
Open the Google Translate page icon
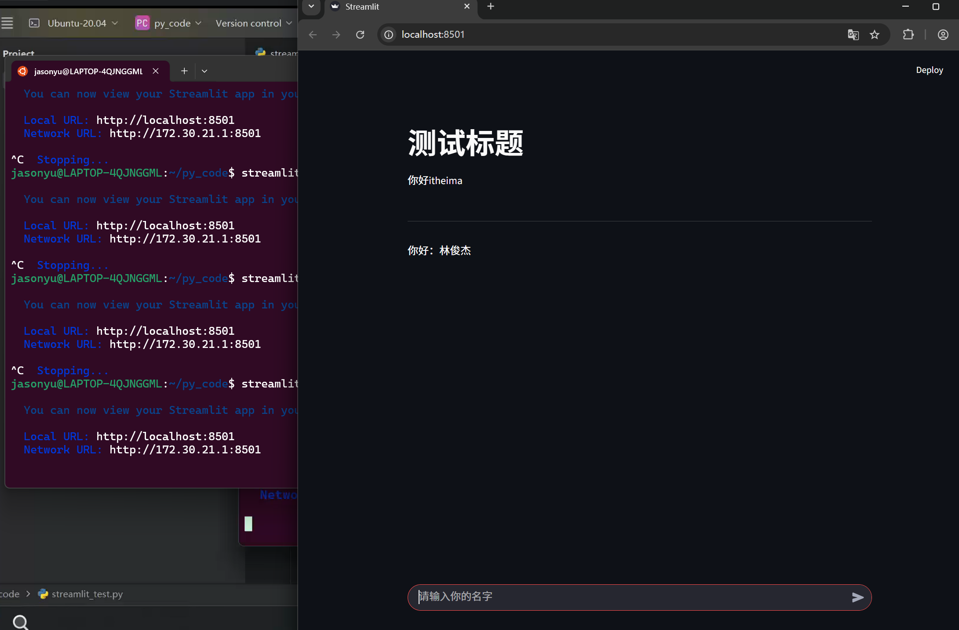853,35
